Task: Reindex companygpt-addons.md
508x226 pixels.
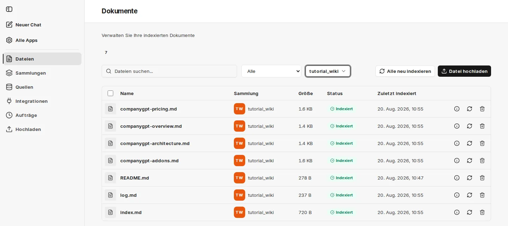Action: [470, 161]
